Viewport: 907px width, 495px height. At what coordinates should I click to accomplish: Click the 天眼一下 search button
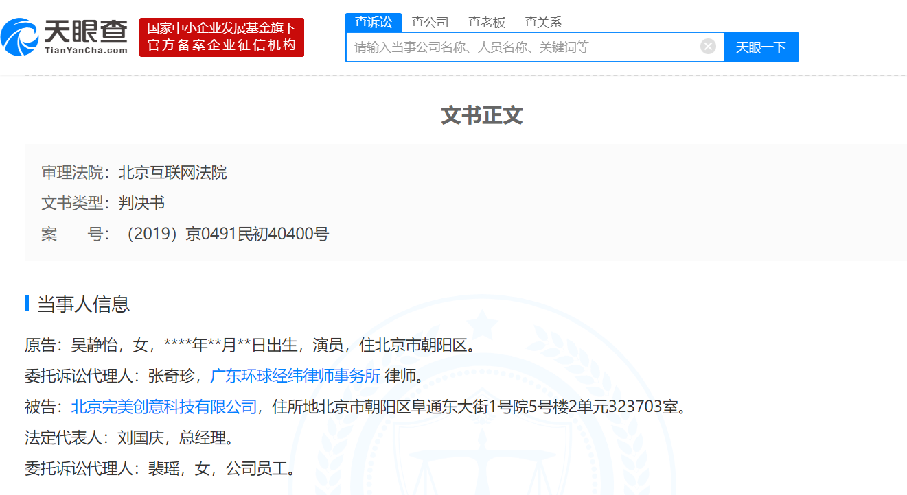[x=761, y=47]
